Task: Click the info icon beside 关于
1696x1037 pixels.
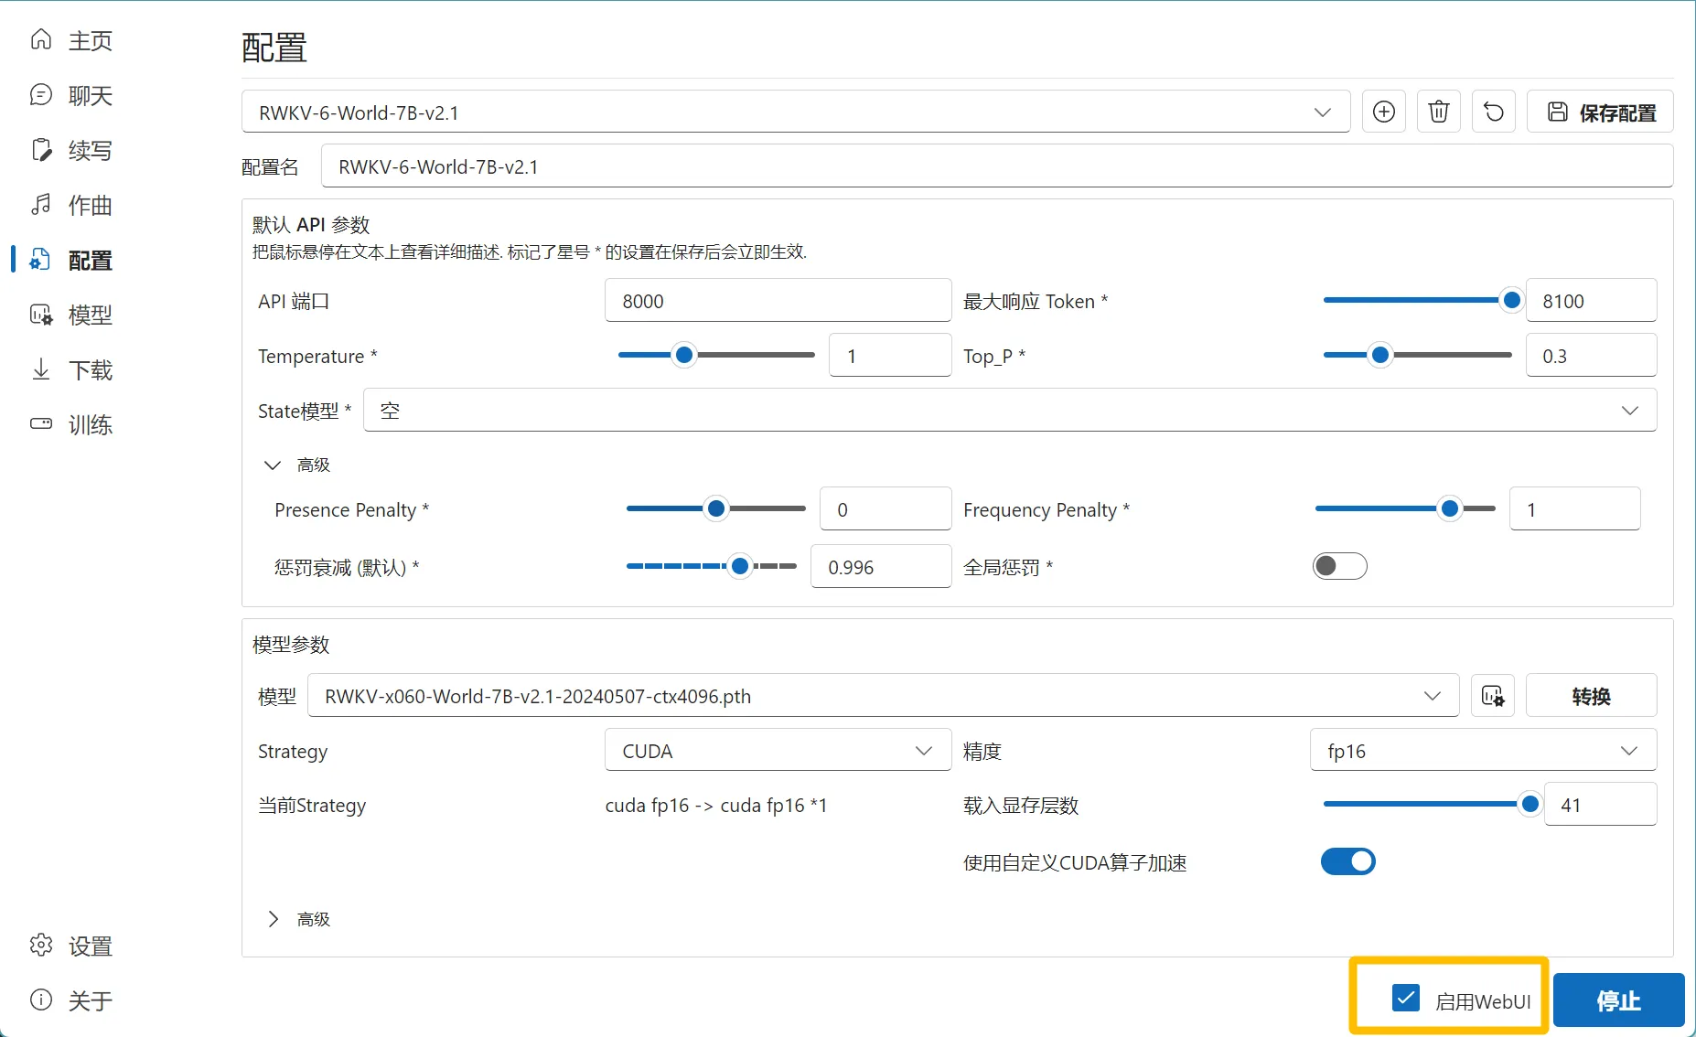Action: pos(41,1000)
